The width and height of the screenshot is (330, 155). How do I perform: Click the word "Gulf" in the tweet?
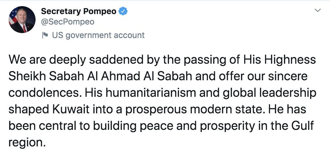tap(304, 127)
